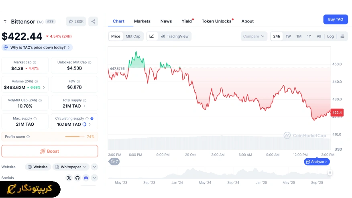Select the 1W time range
352x198 pixels.
point(288,36)
